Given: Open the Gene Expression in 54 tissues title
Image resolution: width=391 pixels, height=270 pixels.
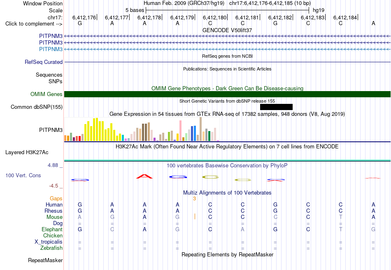Looking at the screenshot, I should click(227, 114).
